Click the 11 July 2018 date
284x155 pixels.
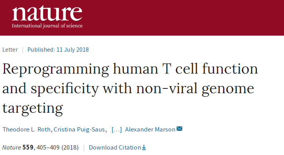(x=72, y=50)
